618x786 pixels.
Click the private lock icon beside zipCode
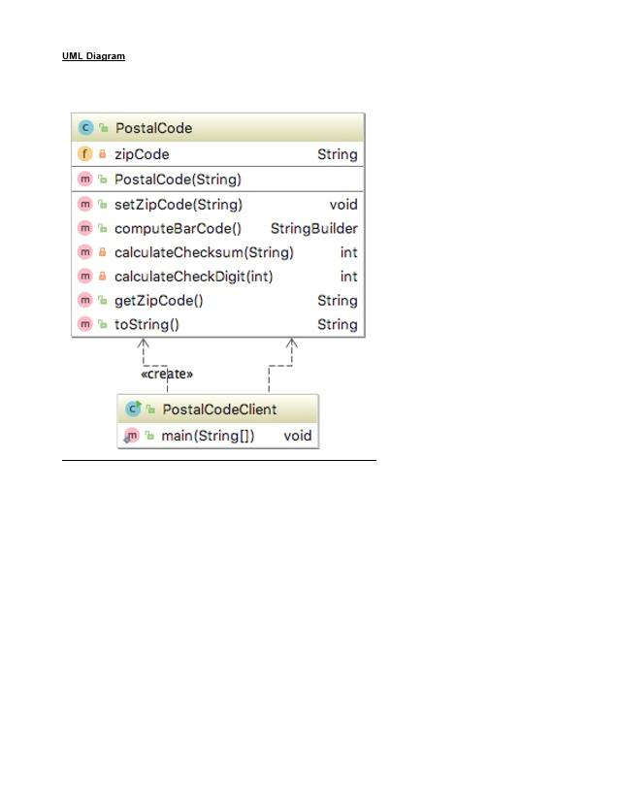102,154
